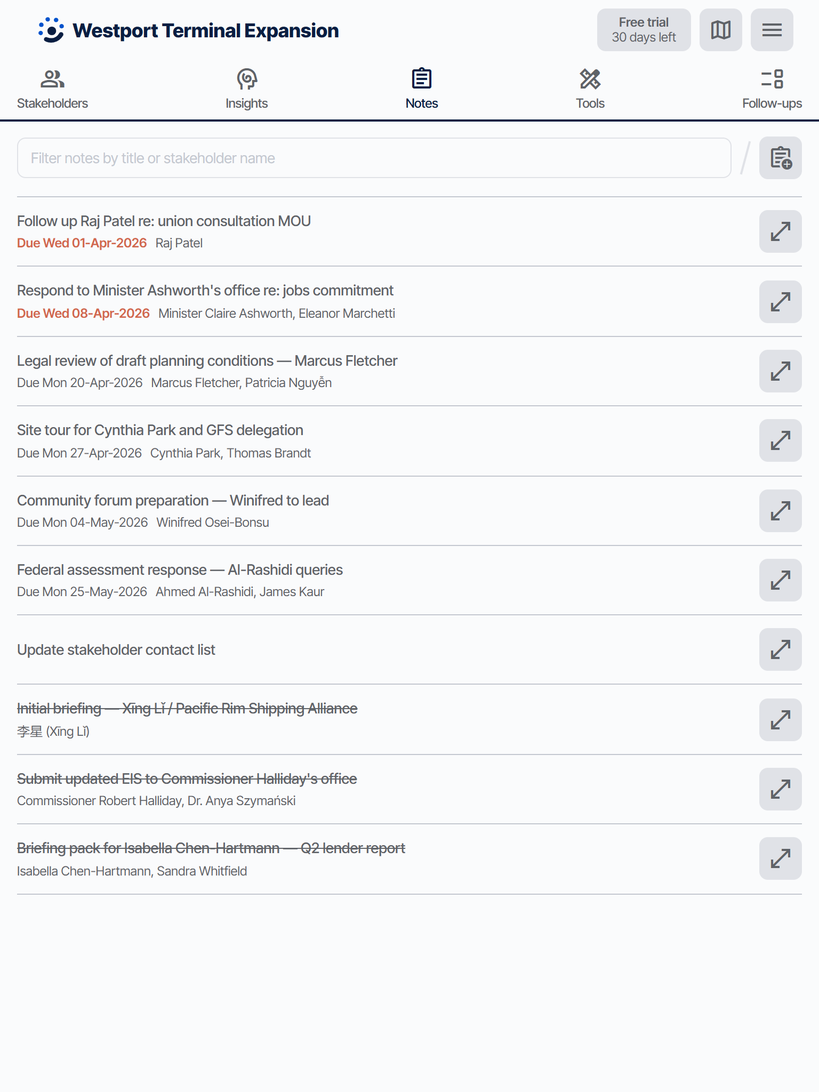Screen dimensions: 819x1092
Task: Switch to the Notes tab
Action: click(421, 88)
